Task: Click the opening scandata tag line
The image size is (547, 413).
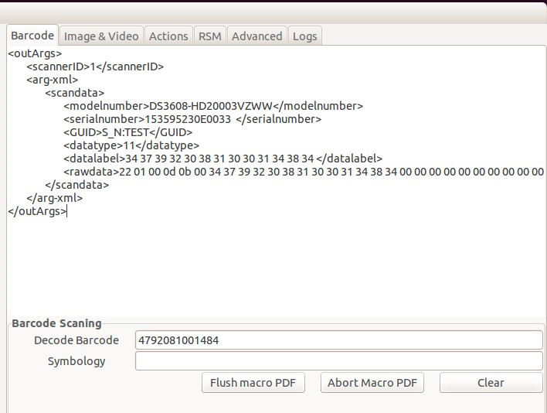Action: click(74, 93)
